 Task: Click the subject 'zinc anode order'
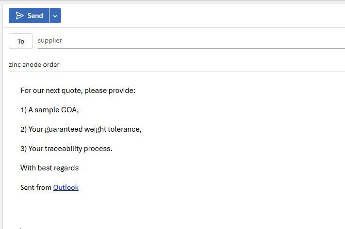[34, 64]
